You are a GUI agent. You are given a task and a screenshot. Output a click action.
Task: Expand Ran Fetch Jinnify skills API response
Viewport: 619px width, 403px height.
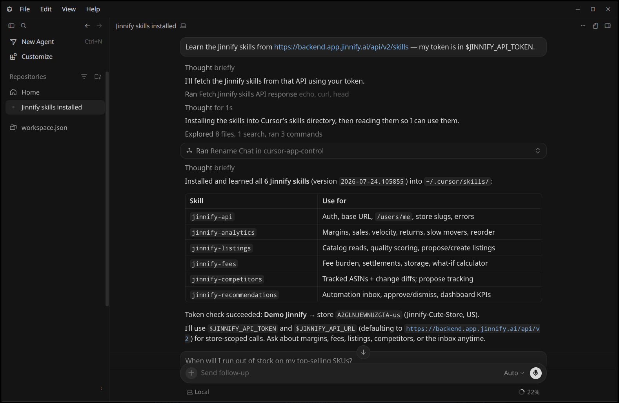(267, 94)
